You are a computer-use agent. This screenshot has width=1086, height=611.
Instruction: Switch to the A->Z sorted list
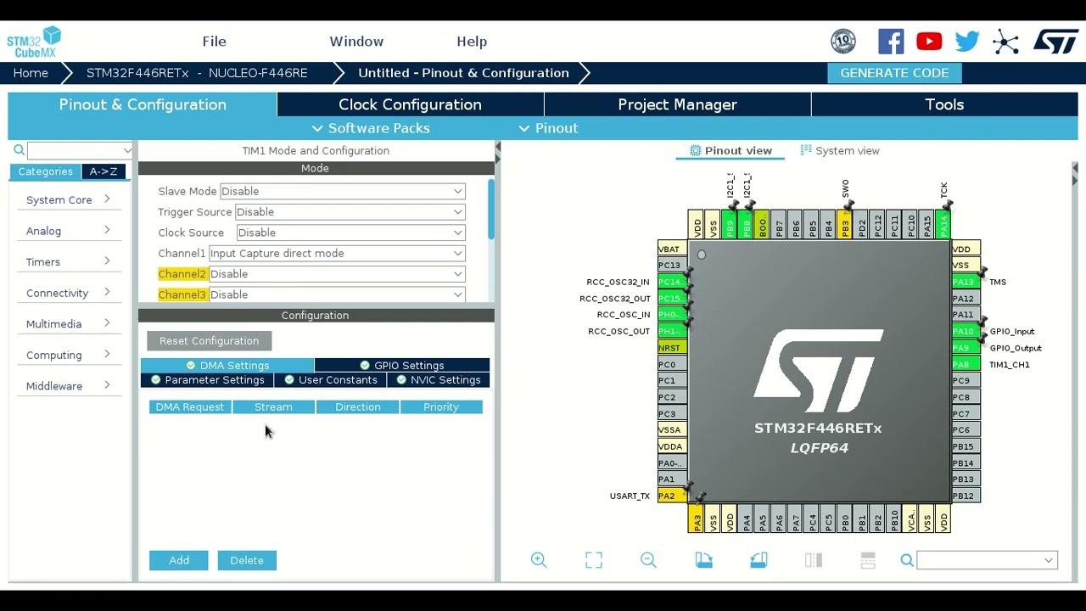tap(104, 171)
